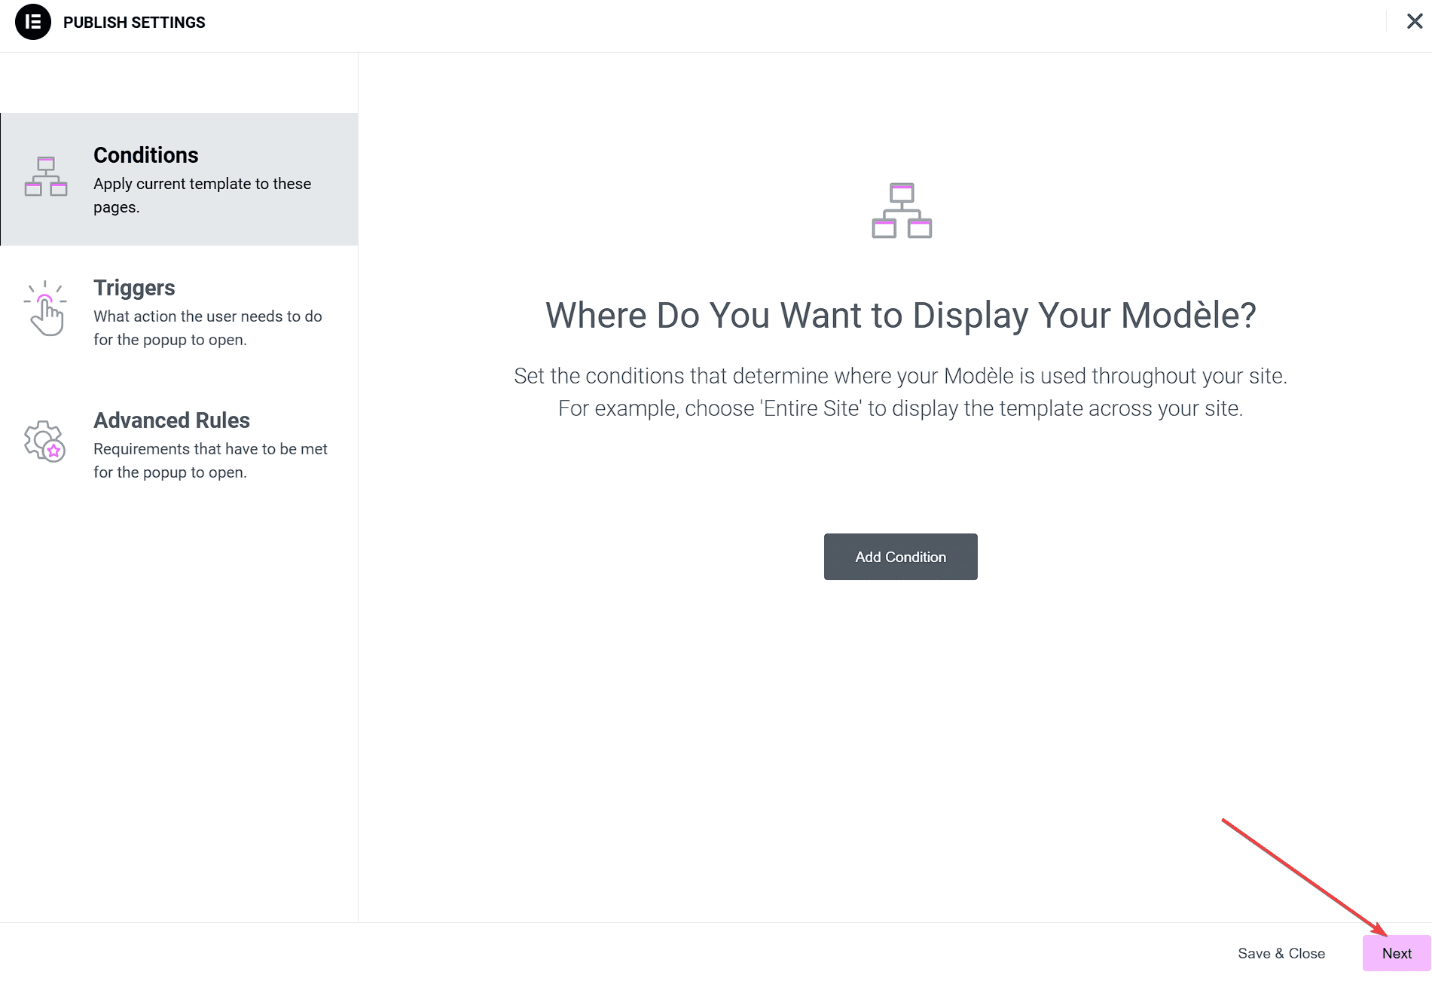Open the Conditions tab
The width and height of the screenshot is (1432, 981).
pyautogui.click(x=179, y=179)
